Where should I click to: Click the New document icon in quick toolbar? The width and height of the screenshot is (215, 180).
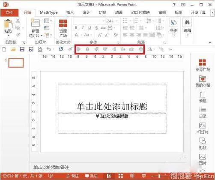(x=4, y=49)
